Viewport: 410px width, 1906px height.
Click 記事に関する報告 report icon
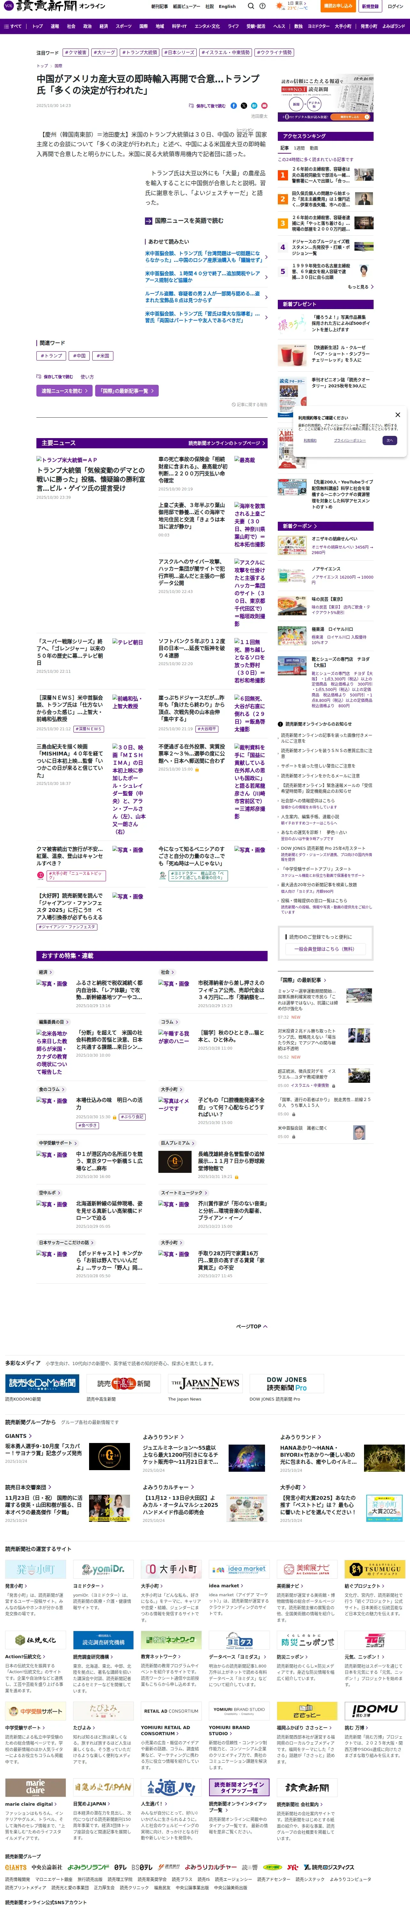pyautogui.click(x=249, y=405)
